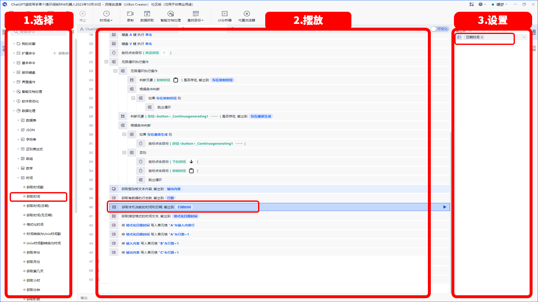Collapse the loop block on line 22
538x302 pixels.
tap(106, 62)
